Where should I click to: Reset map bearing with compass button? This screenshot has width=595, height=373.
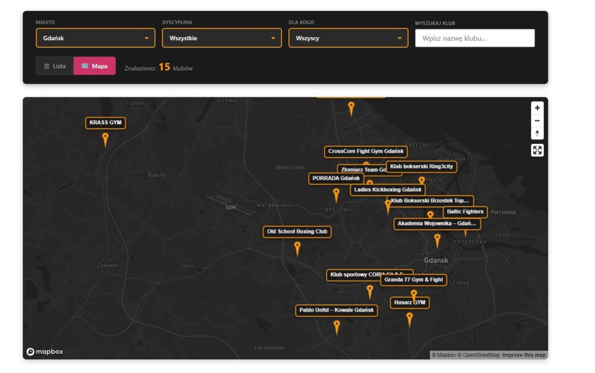point(537,133)
